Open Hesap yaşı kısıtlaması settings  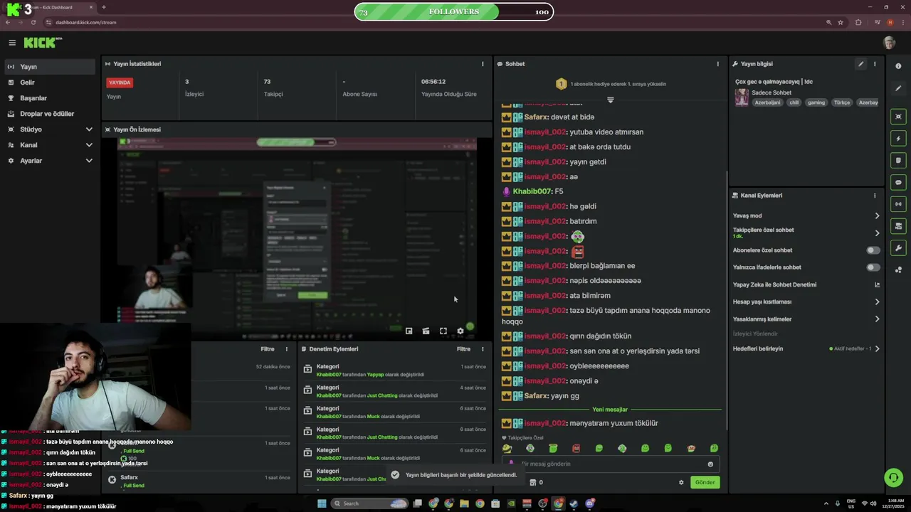tap(877, 302)
